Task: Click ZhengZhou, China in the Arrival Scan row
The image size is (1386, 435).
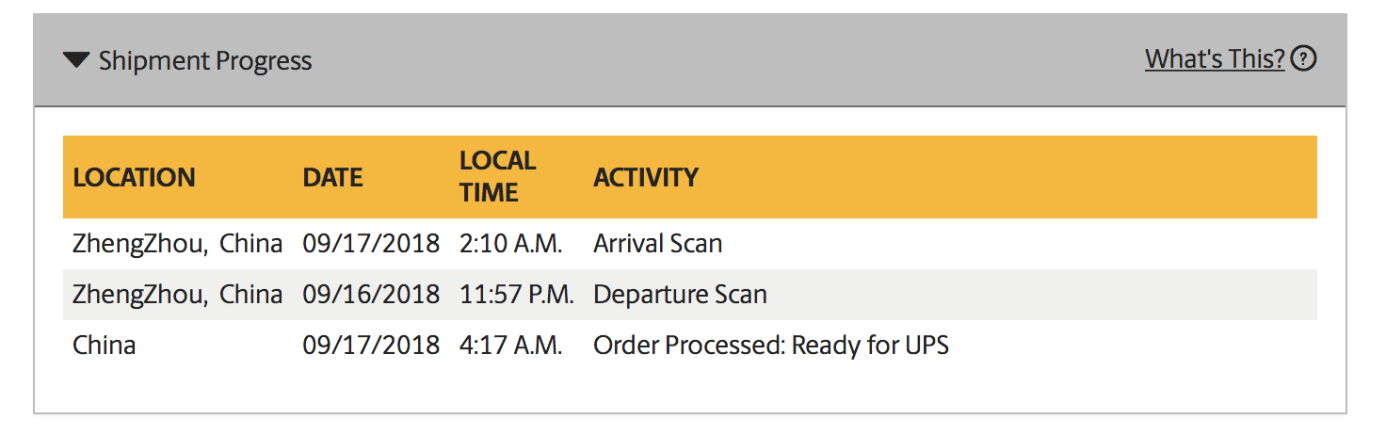Action: click(177, 244)
